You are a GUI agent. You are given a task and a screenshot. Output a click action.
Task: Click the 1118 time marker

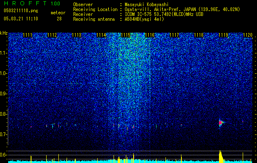tap(199, 35)
